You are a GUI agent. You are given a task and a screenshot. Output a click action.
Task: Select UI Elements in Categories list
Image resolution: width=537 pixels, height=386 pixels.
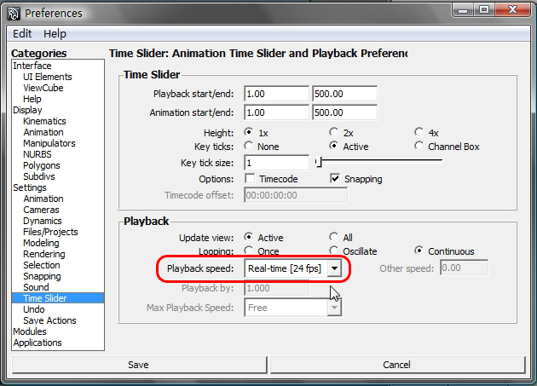48,77
